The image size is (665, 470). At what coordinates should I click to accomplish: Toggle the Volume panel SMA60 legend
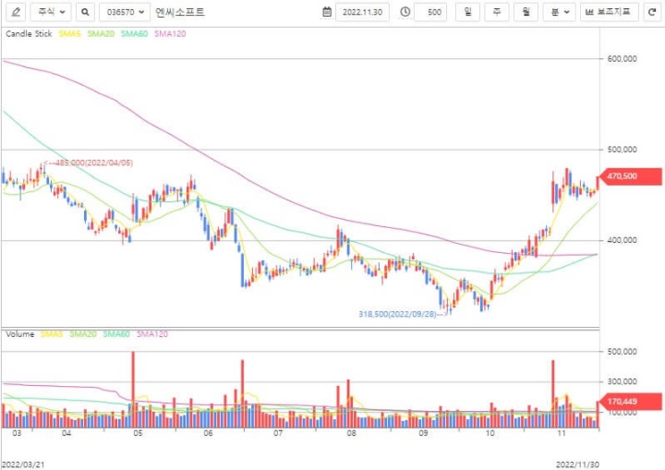[x=116, y=334]
